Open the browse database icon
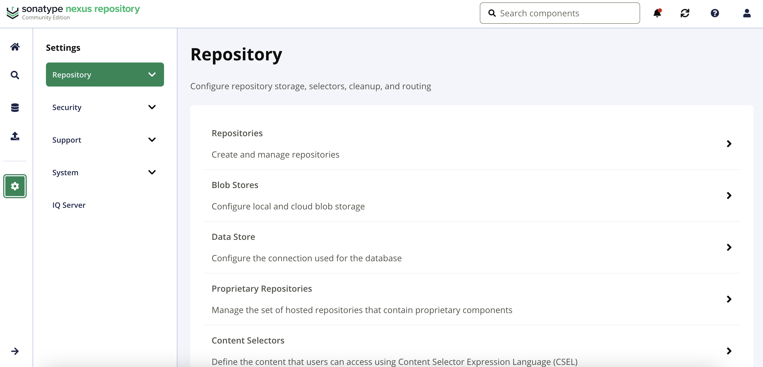 15,108
